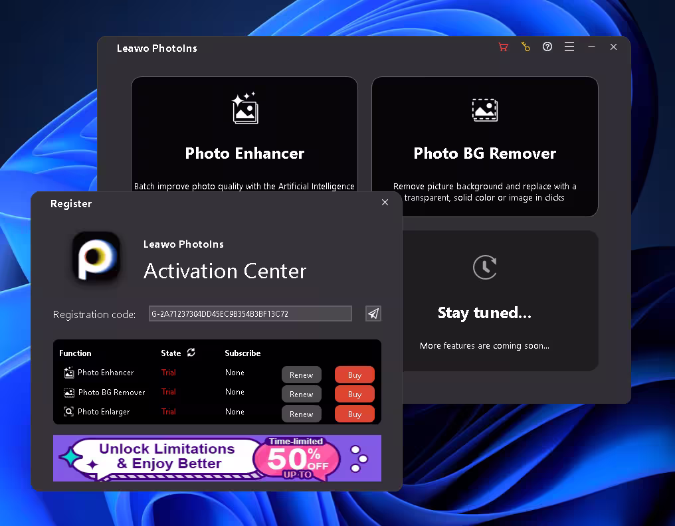Refresh the State column status
This screenshot has width=675, height=526.
pos(191,353)
